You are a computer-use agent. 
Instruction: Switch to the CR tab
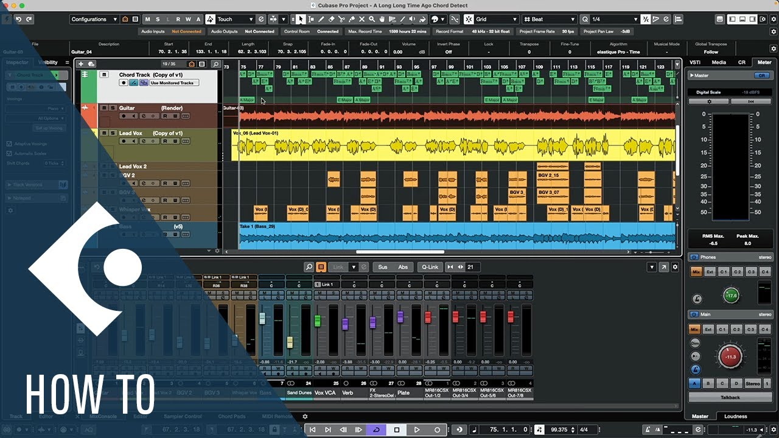point(741,62)
